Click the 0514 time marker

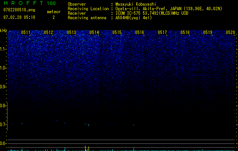click(x=94, y=32)
